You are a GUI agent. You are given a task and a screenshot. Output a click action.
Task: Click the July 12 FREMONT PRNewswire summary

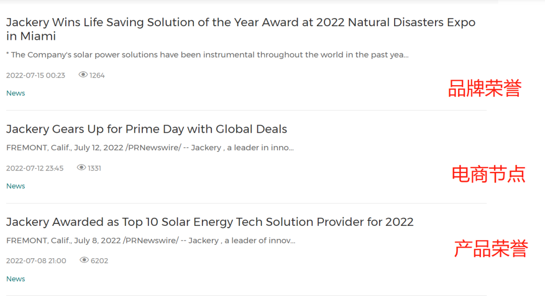click(150, 148)
